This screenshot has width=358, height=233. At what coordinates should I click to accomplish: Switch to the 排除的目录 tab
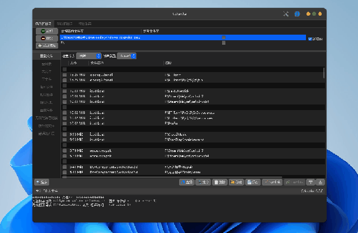63,25
